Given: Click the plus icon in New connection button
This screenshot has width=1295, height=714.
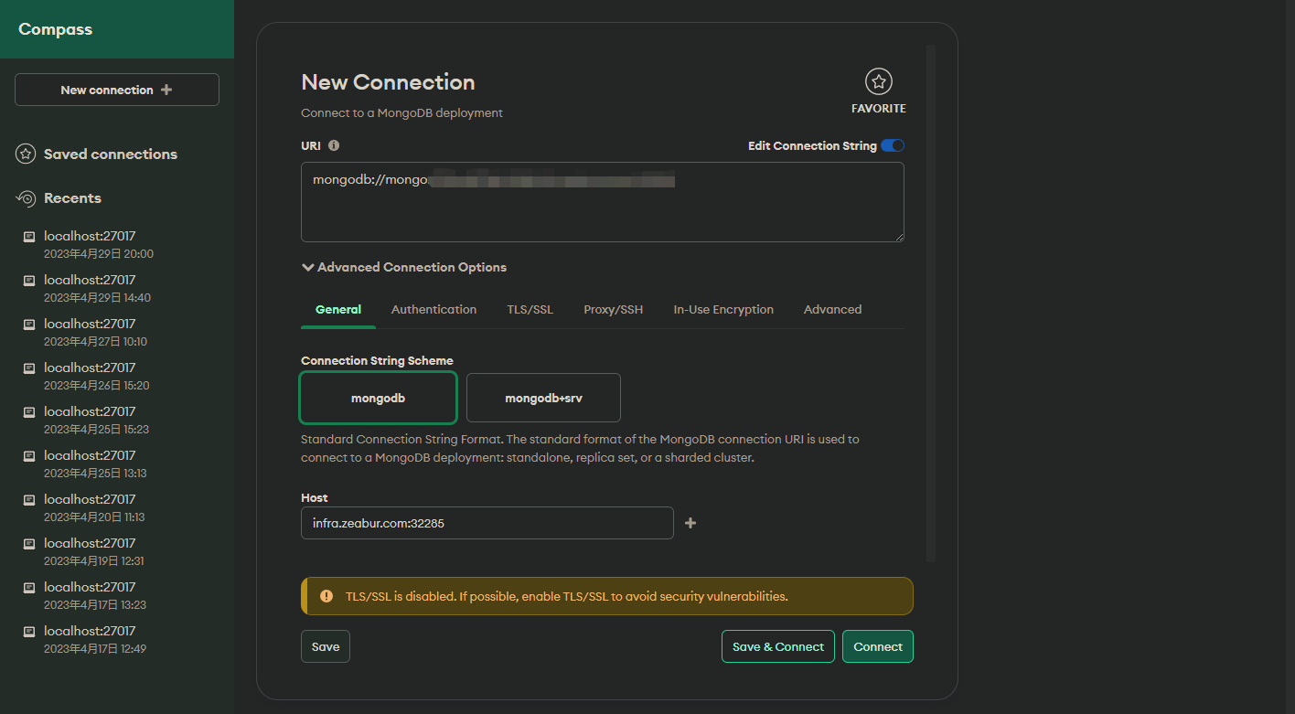Looking at the screenshot, I should (166, 90).
